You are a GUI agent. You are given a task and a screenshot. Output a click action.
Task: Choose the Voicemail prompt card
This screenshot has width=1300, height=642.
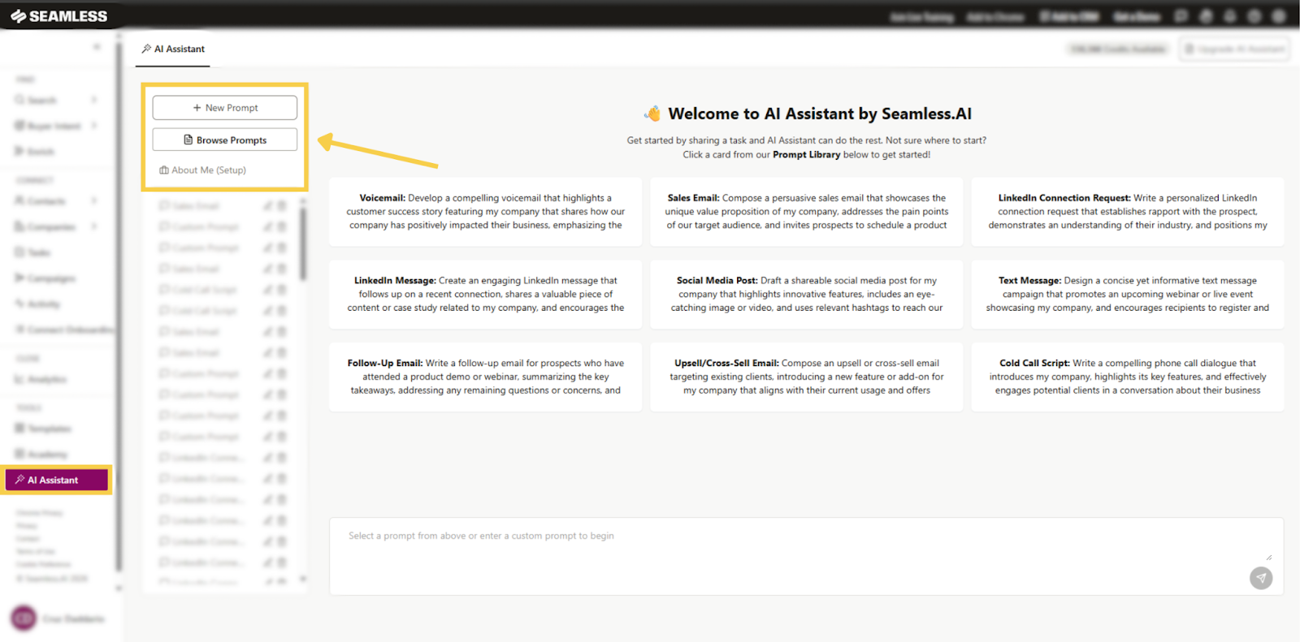tap(485, 212)
